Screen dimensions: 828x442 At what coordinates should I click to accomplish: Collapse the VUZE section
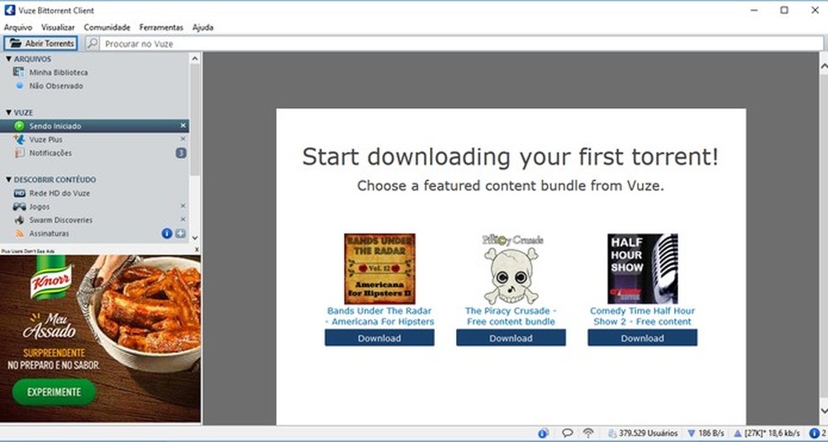8,113
